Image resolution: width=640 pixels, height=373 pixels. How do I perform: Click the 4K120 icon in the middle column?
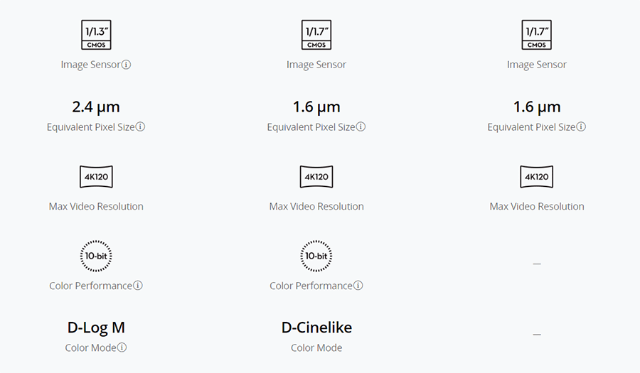(316, 177)
